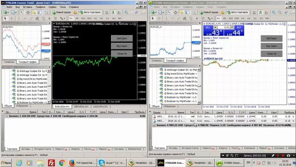Viewport: 296px width, 167px height.
Task: Switch to Тиковый график tab in Exness
Action: pyautogui.click(x=28, y=62)
